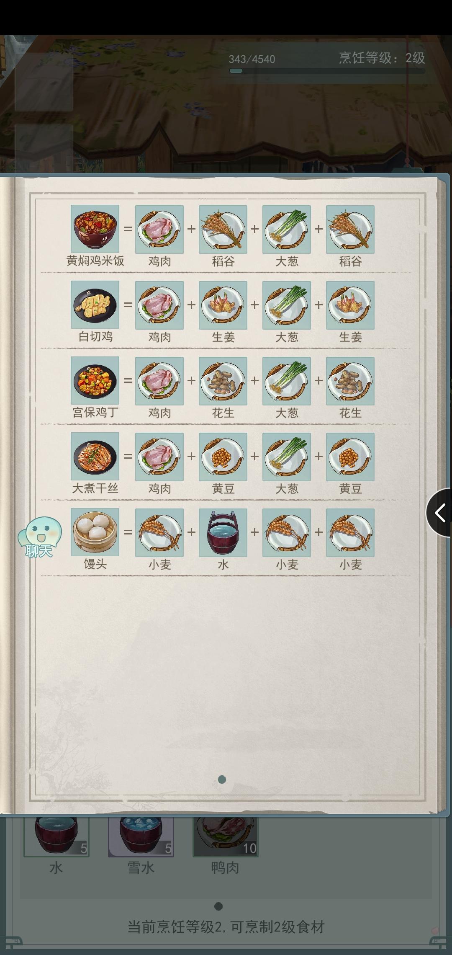Viewport: 452px width, 955px height.
Task: Tap first 稻谷 ingredient in top recipe
Action: (x=223, y=229)
